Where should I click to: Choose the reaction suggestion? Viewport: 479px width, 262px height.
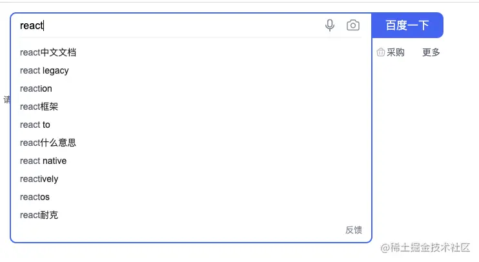pos(36,88)
